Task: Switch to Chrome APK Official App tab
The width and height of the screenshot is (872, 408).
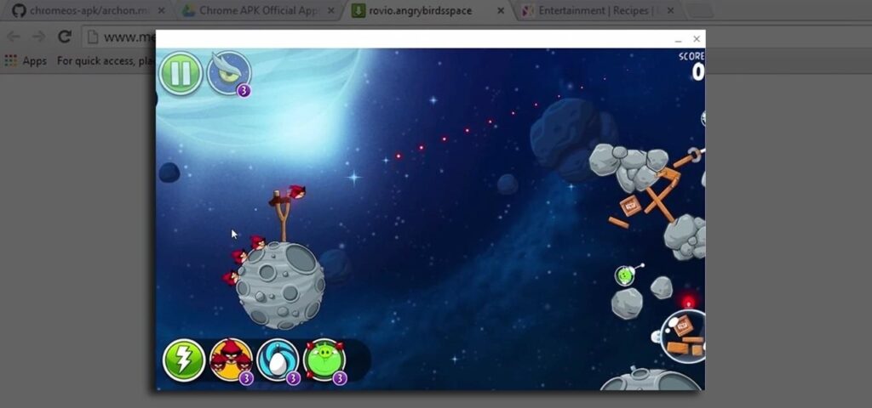Action: (x=259, y=10)
